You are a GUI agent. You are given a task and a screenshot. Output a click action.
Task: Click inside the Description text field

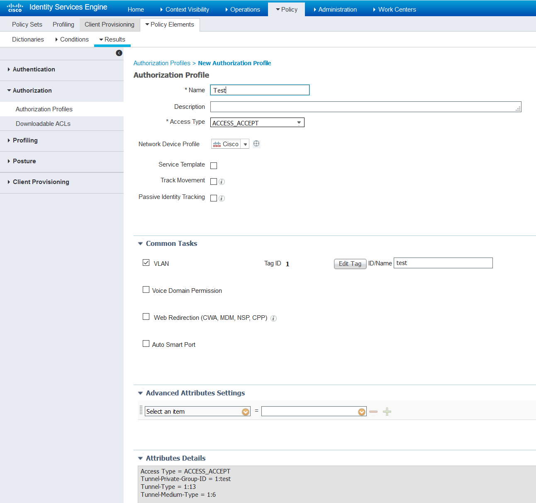pyautogui.click(x=365, y=107)
